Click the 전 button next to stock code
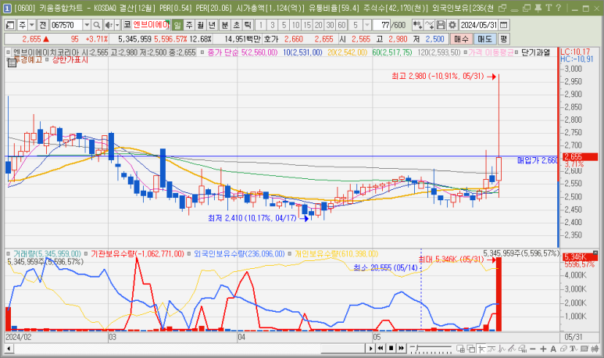 [x=42, y=26]
